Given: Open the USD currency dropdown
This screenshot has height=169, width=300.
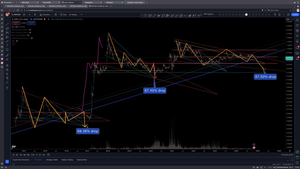Looking at the screenshot, I should tap(290, 19).
